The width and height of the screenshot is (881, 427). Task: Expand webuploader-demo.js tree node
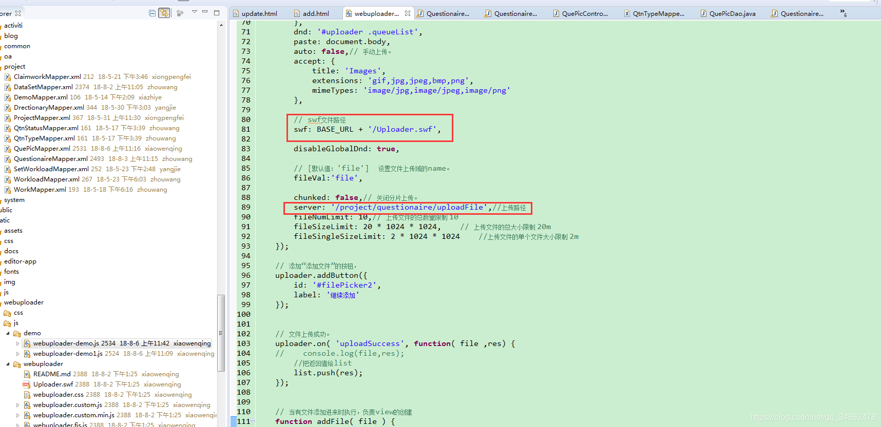(x=17, y=343)
